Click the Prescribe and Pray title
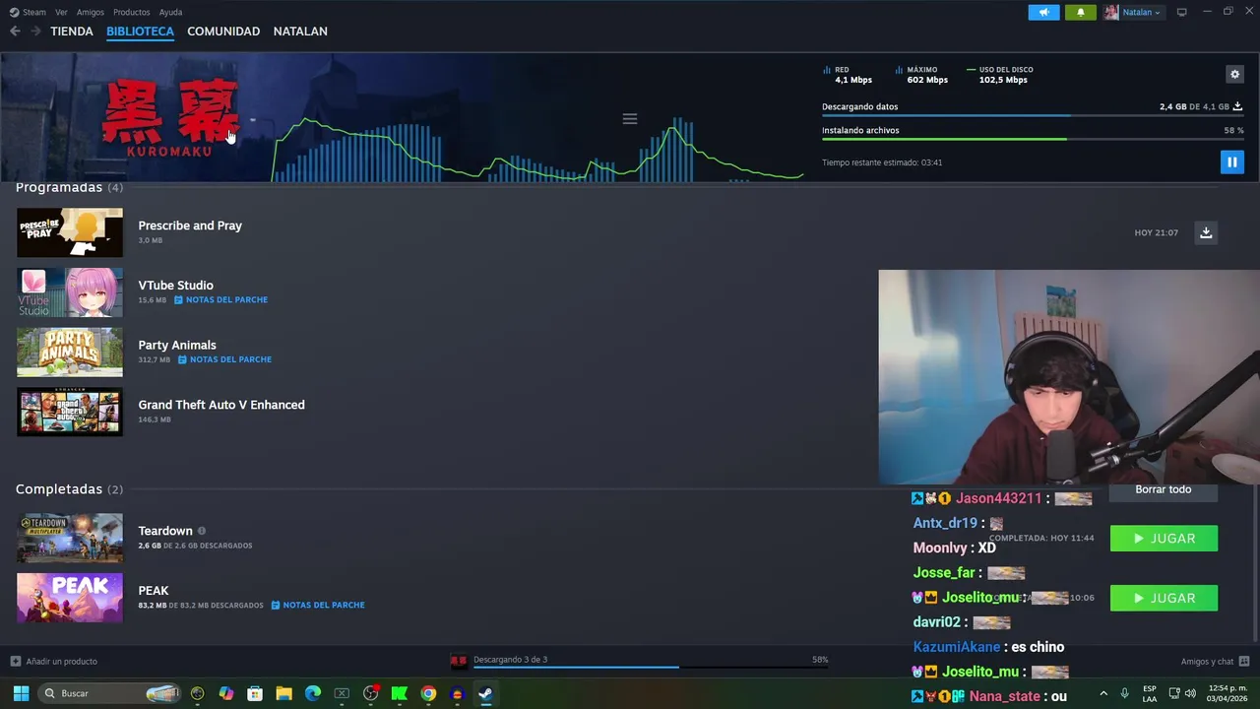The height and width of the screenshot is (709, 1260). pos(190,226)
